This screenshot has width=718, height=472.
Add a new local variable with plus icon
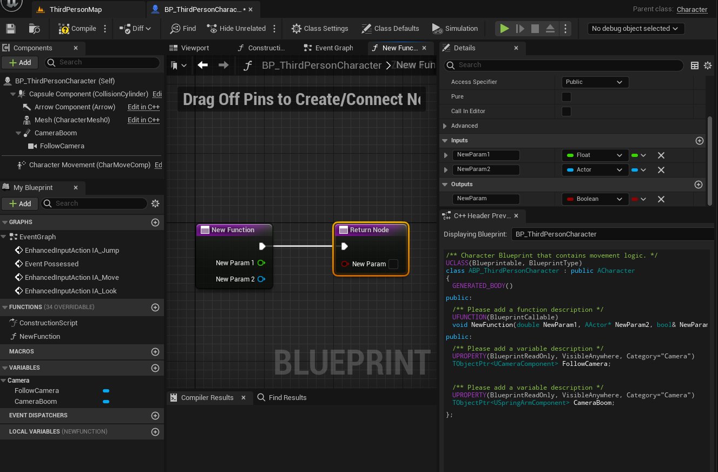point(155,432)
